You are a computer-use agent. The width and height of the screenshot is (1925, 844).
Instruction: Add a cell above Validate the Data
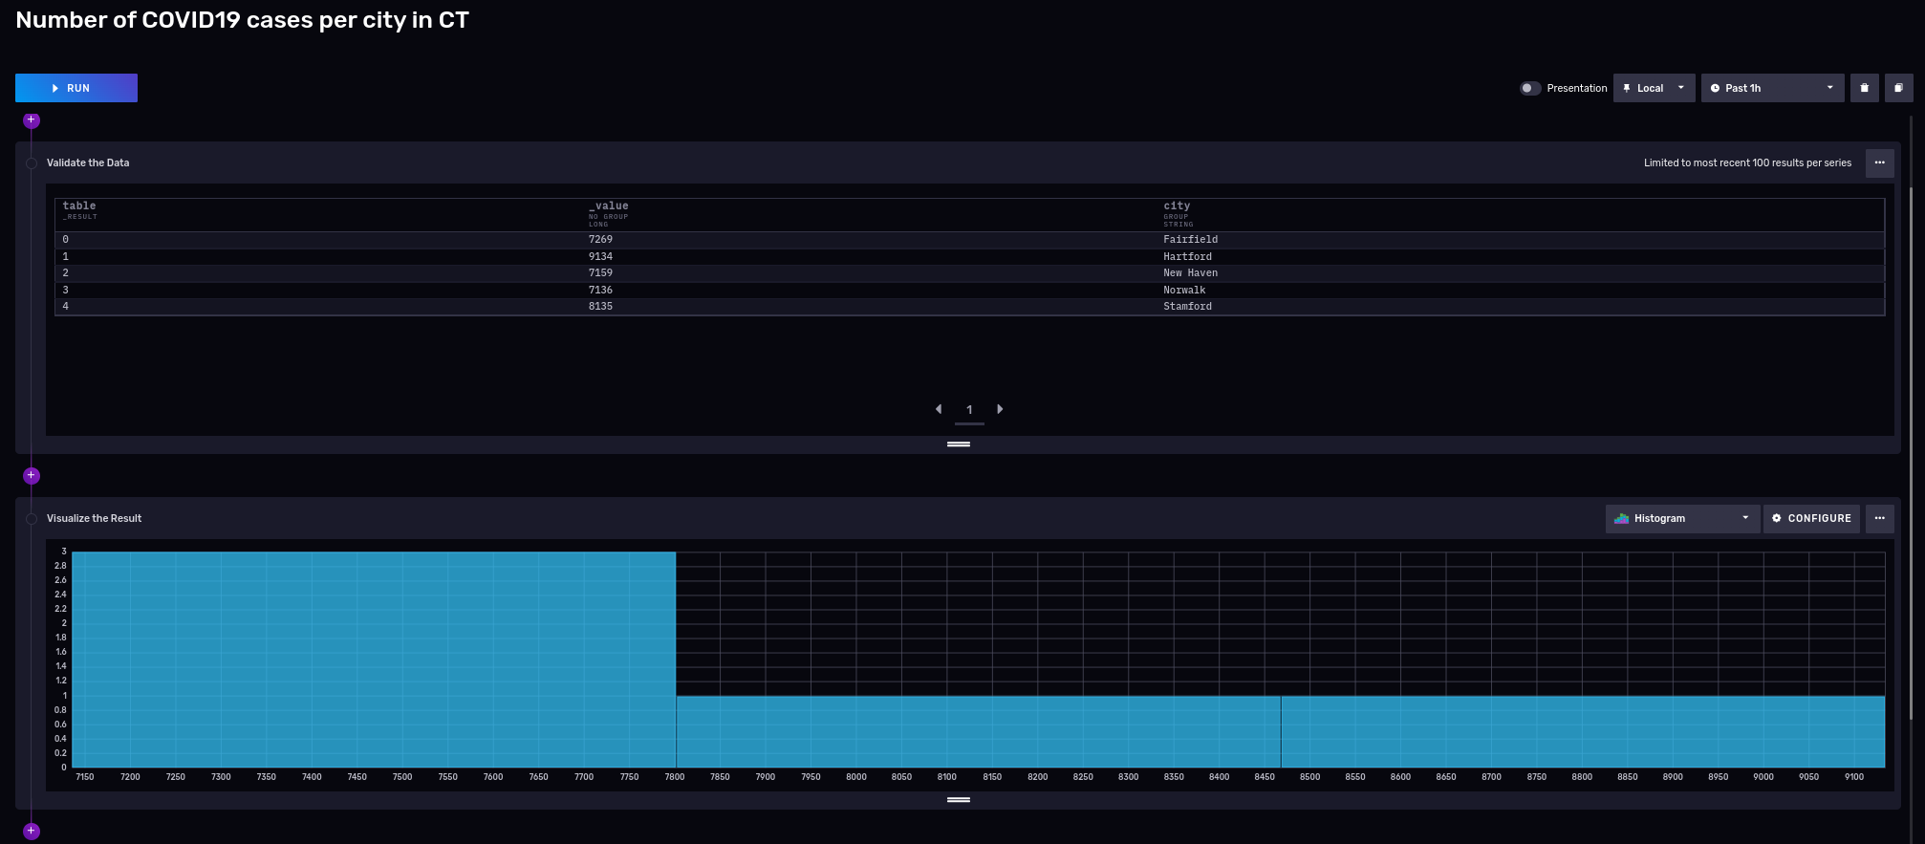[32, 120]
